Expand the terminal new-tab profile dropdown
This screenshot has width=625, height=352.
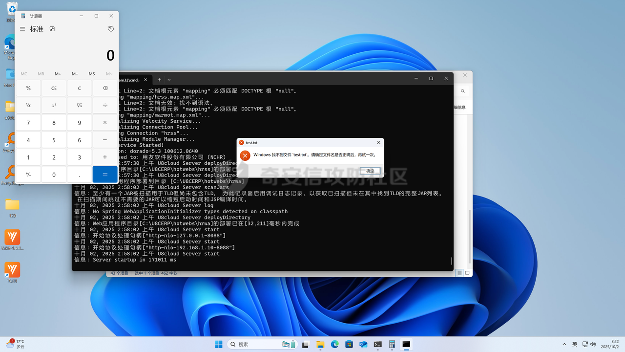169,80
